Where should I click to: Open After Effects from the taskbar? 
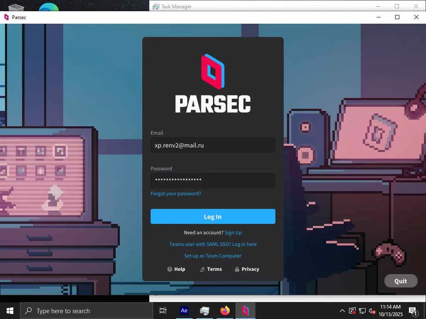(184, 311)
